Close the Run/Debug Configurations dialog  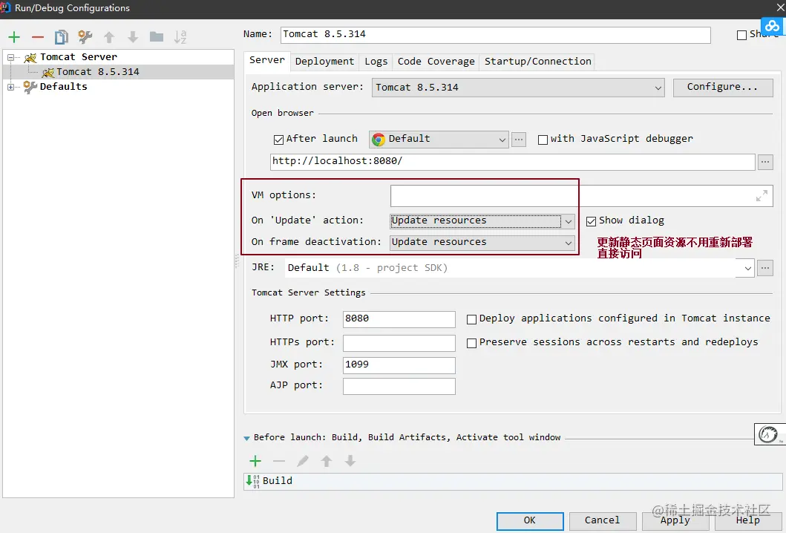pos(780,7)
